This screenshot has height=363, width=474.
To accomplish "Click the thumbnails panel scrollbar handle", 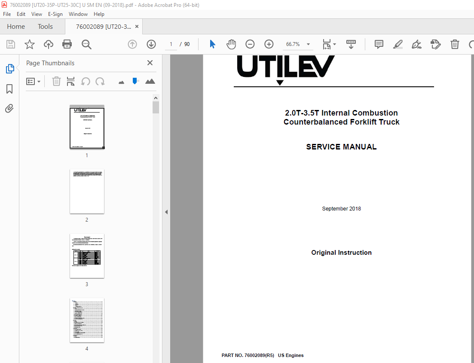I will (156, 107).
